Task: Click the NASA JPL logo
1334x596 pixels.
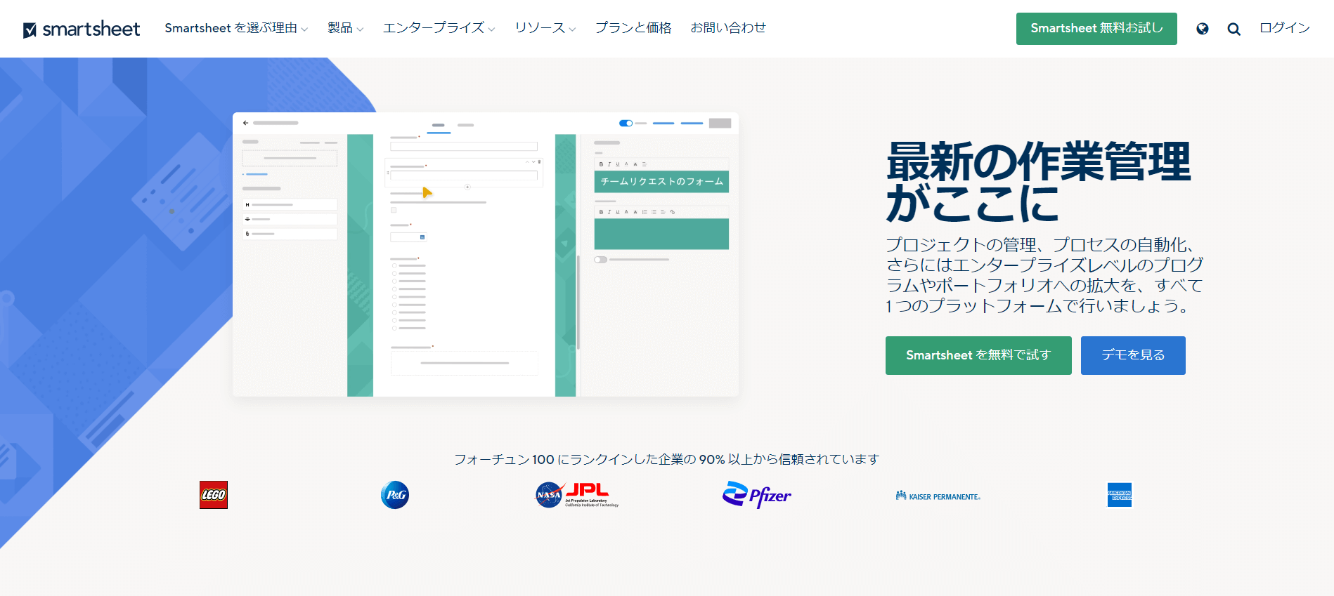Action: pos(577,495)
